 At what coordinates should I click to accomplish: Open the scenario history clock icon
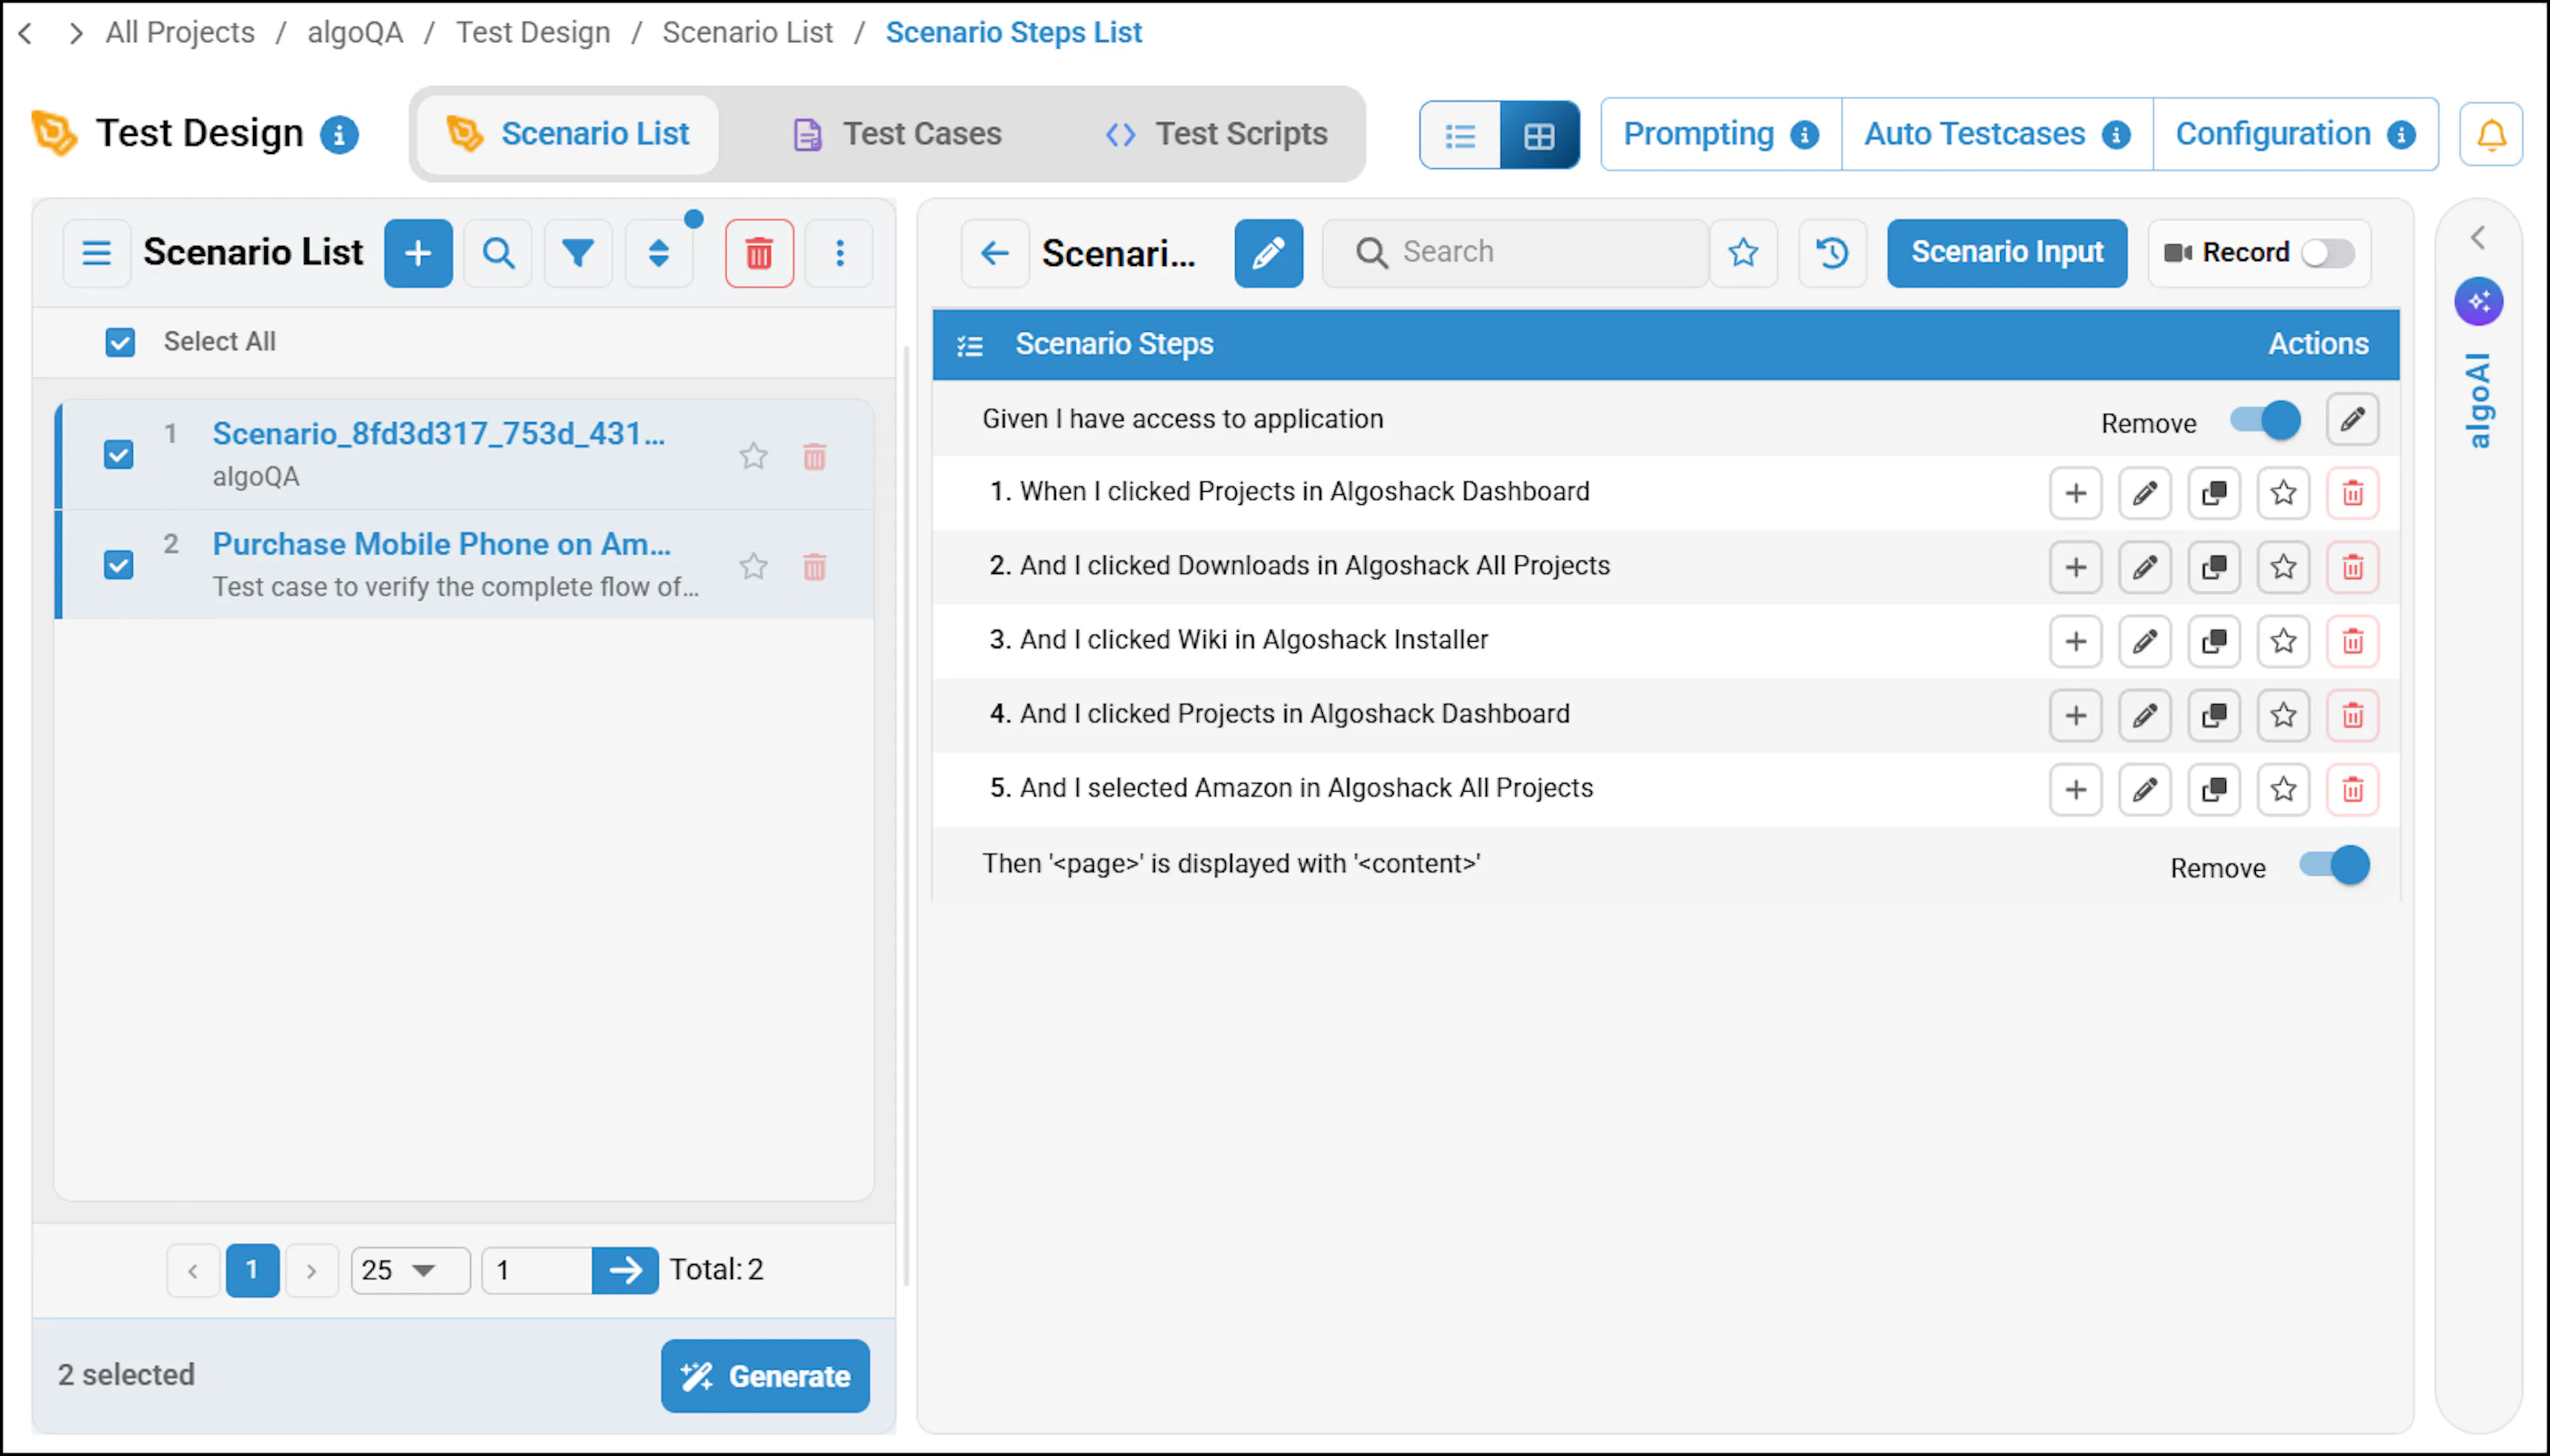coord(1831,253)
